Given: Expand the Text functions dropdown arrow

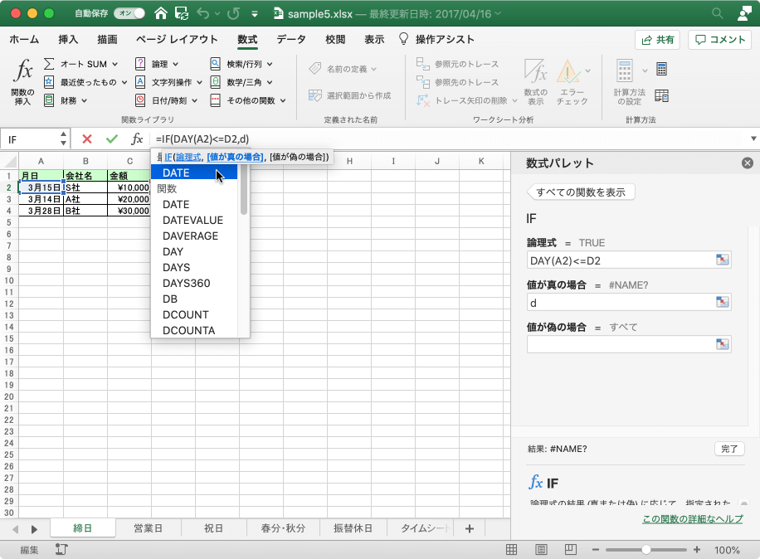Looking at the screenshot, I should tap(199, 82).
